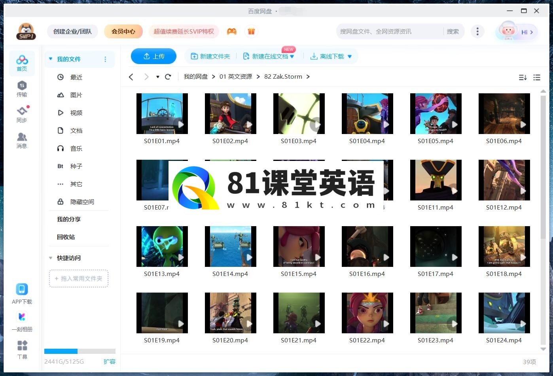The width and height of the screenshot is (553, 376).
Task: Click the scrollbar down arrow
Action: tap(543, 349)
